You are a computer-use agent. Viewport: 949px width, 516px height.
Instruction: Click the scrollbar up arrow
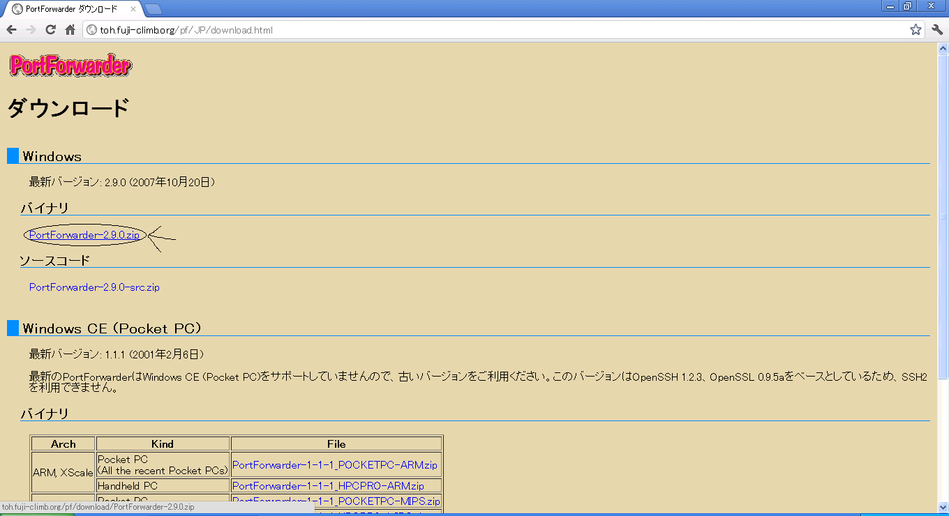943,48
